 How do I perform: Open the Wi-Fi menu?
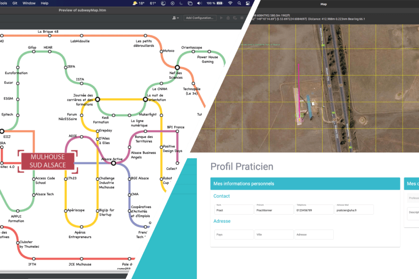click(x=230, y=3)
